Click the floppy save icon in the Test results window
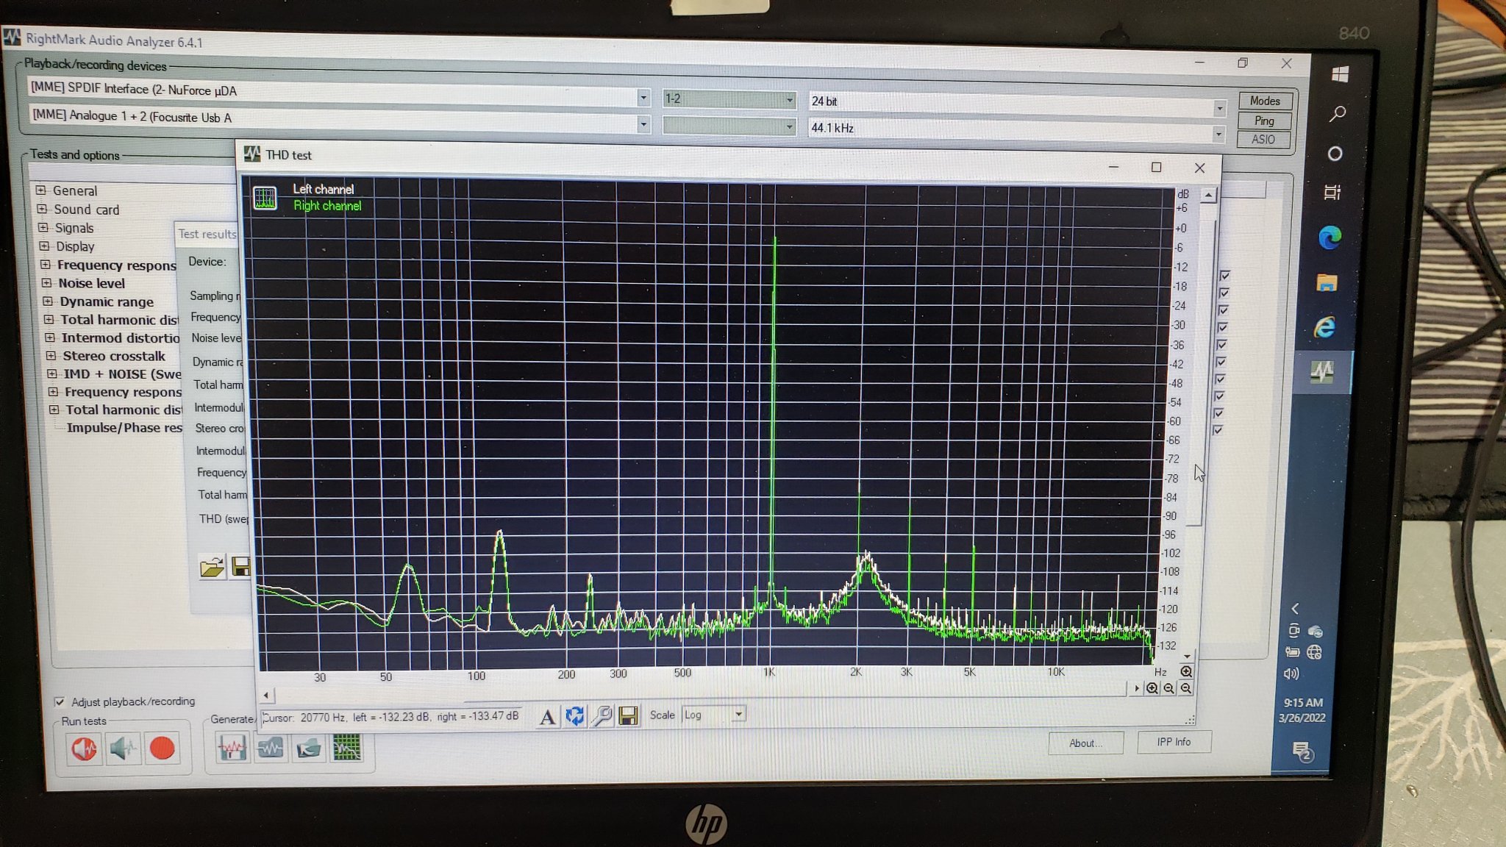The width and height of the screenshot is (1506, 847). 241,566
